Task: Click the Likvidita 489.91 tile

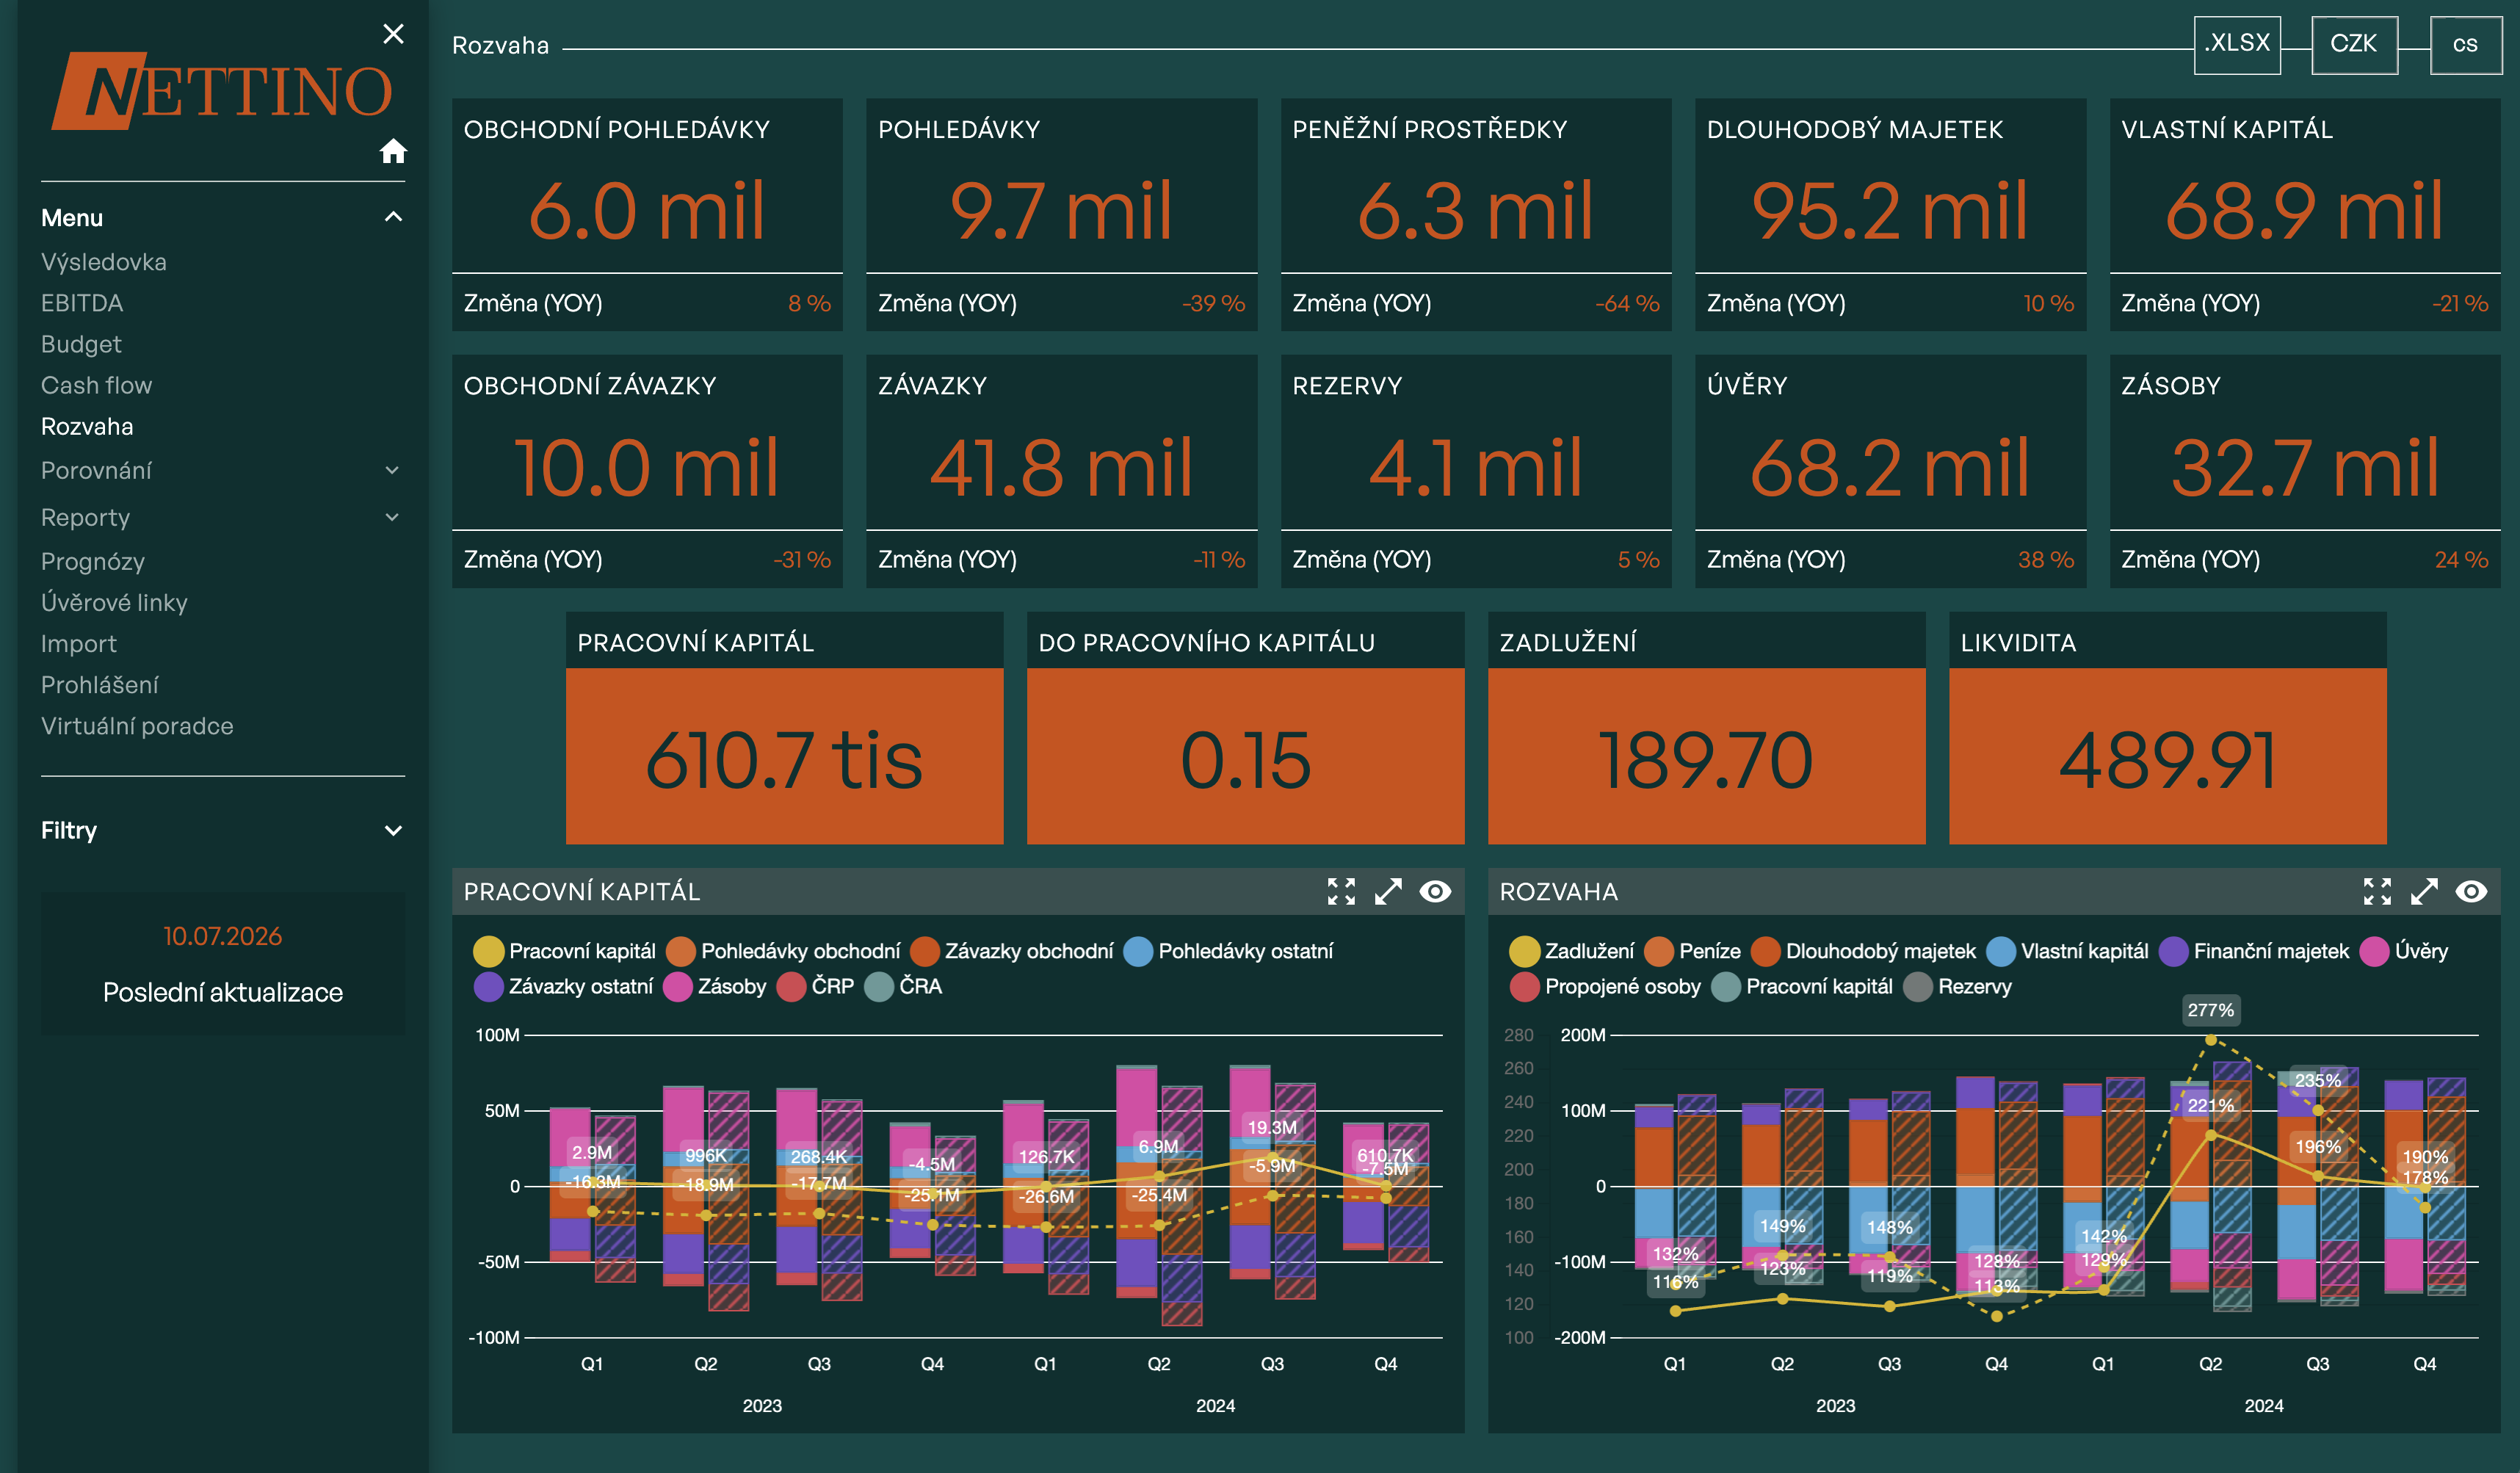Action: tap(2168, 728)
